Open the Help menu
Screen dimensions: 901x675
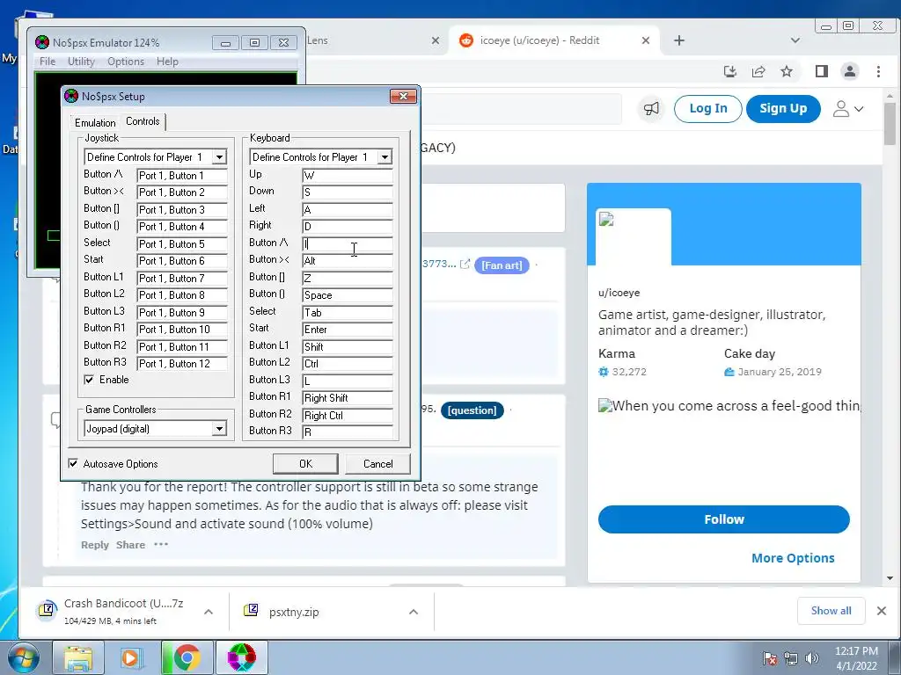167,62
